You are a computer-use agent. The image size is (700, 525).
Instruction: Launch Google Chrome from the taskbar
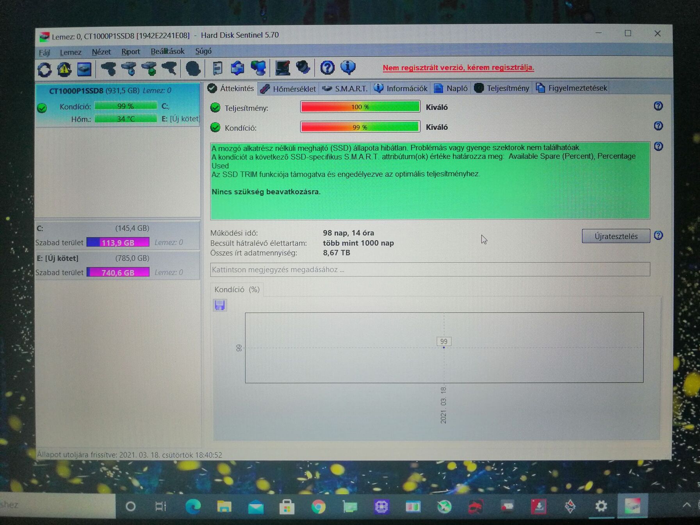tap(318, 507)
